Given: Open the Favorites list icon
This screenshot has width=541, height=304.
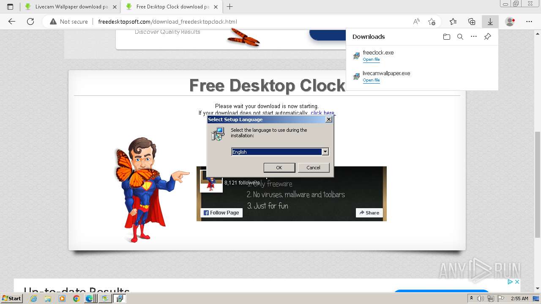Looking at the screenshot, I should pyautogui.click(x=453, y=22).
